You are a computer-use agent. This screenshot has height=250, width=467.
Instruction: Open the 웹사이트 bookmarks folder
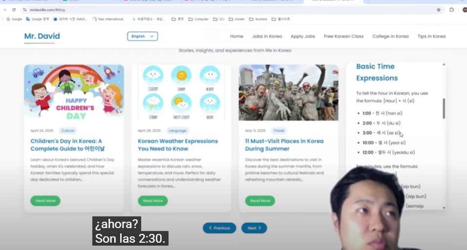coord(281,19)
